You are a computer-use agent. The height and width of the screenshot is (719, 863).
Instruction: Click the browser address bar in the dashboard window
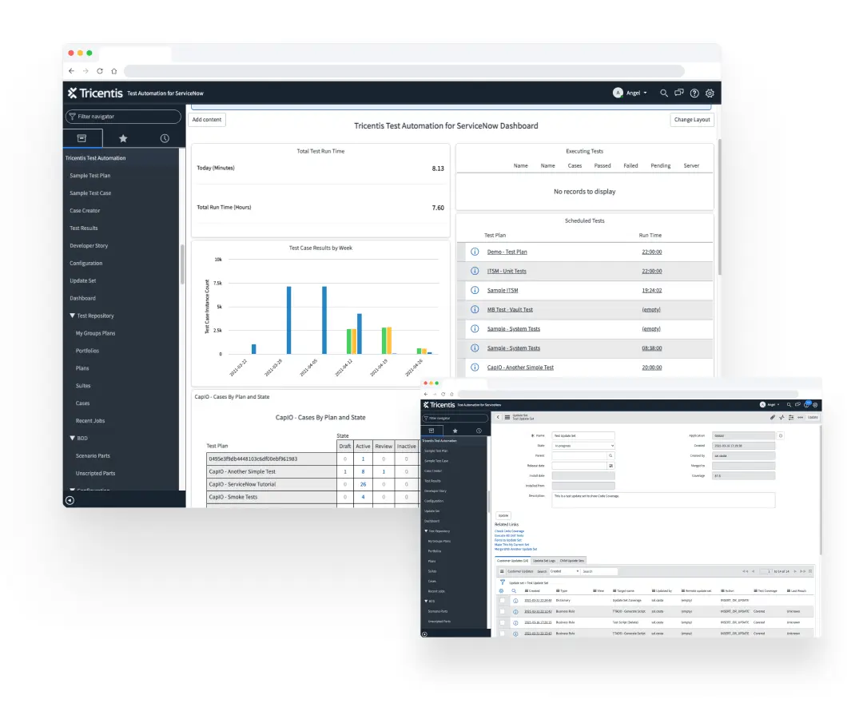404,71
